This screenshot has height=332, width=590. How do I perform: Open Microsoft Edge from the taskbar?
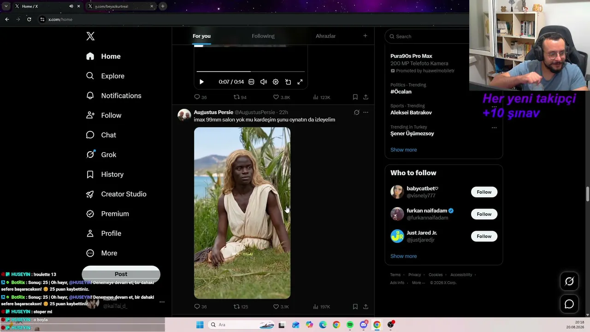[x=323, y=325]
